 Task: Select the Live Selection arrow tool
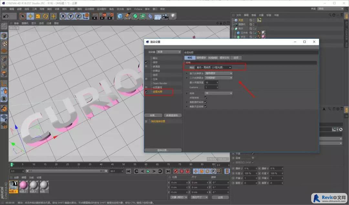(23, 16)
